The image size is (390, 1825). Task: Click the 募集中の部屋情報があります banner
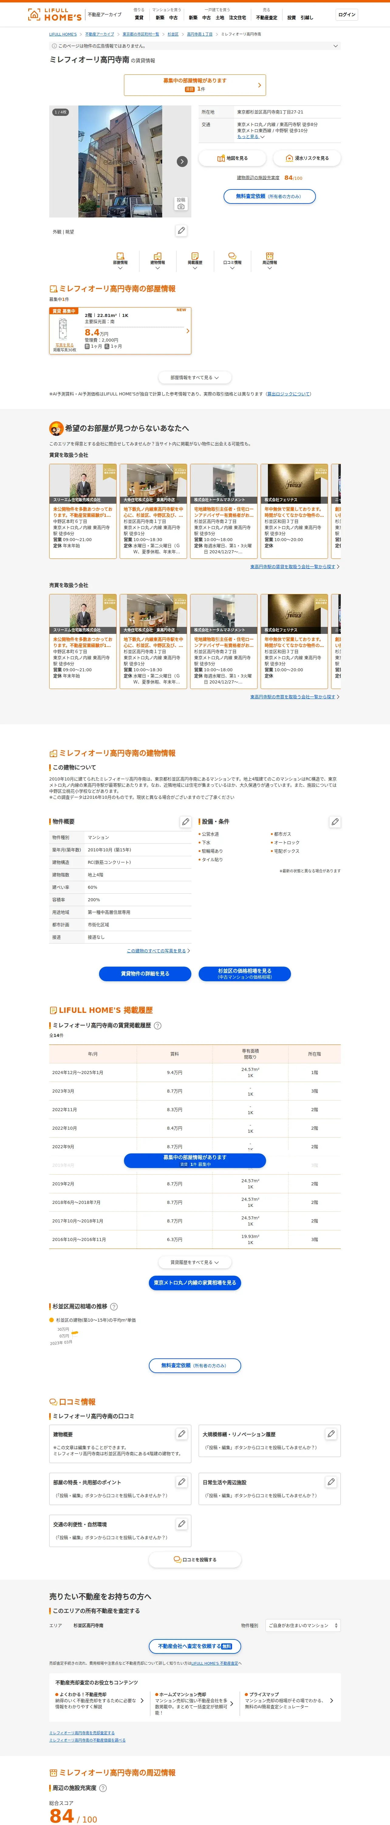point(195,85)
